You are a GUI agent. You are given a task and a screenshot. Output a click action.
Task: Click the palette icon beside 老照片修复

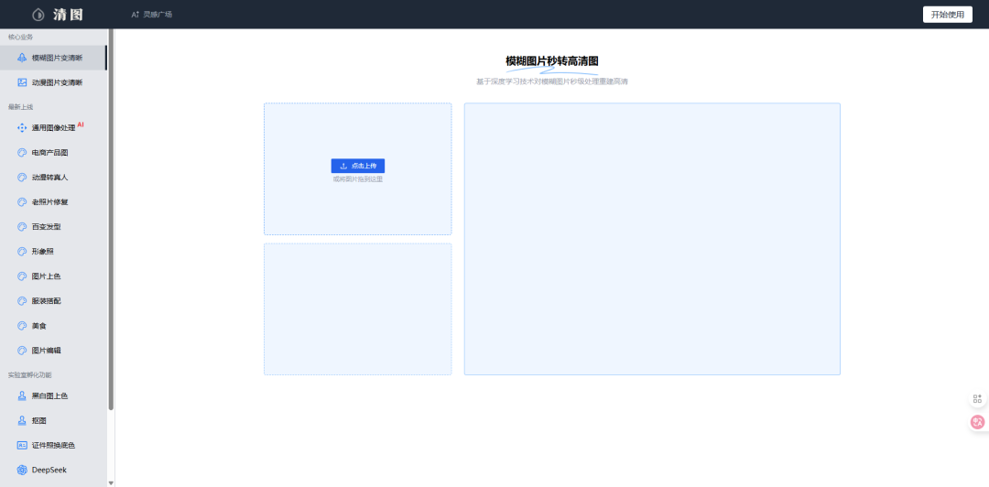tap(22, 202)
